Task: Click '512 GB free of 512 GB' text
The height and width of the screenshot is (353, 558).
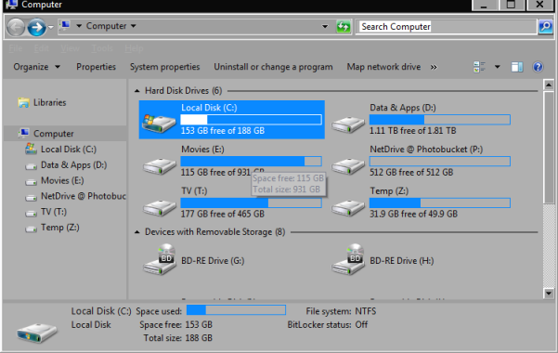Action: (411, 173)
